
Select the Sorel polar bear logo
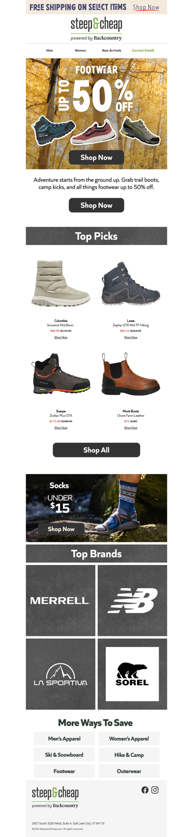(132, 674)
